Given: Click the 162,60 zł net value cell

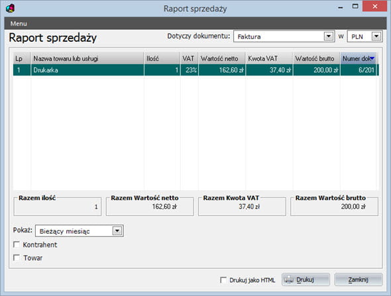Looking at the screenshot, I should 222,70.
